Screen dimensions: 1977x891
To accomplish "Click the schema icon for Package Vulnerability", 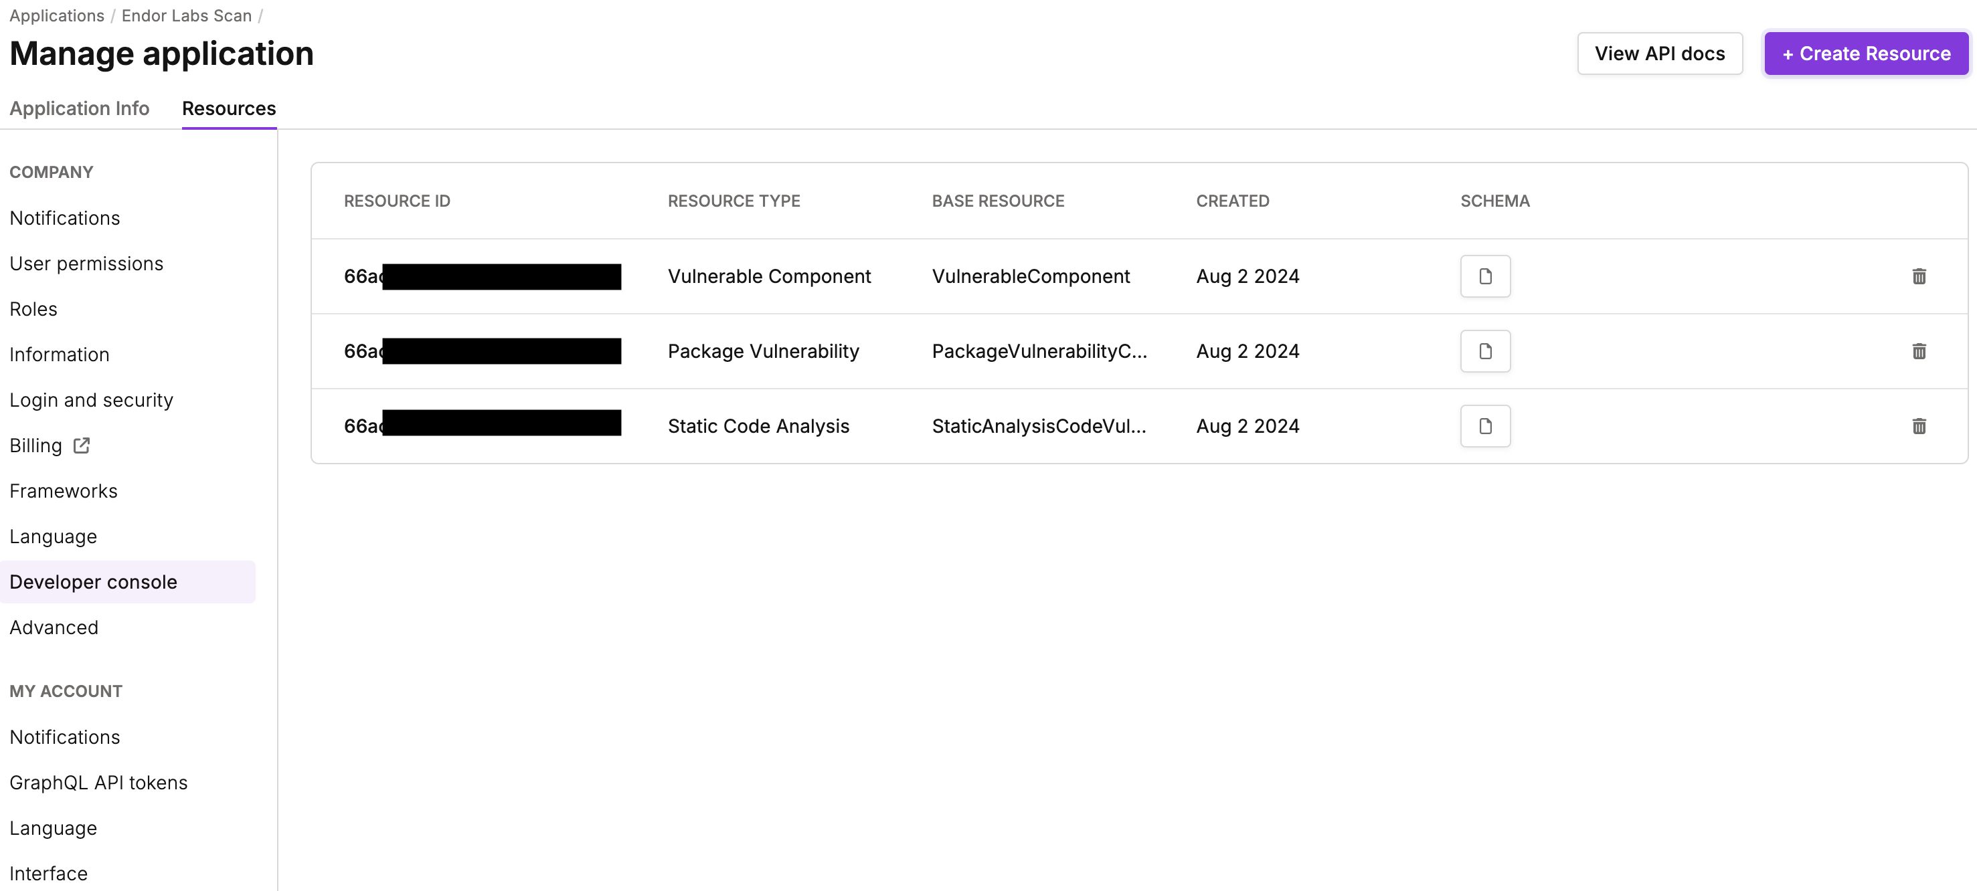I will click(1485, 351).
